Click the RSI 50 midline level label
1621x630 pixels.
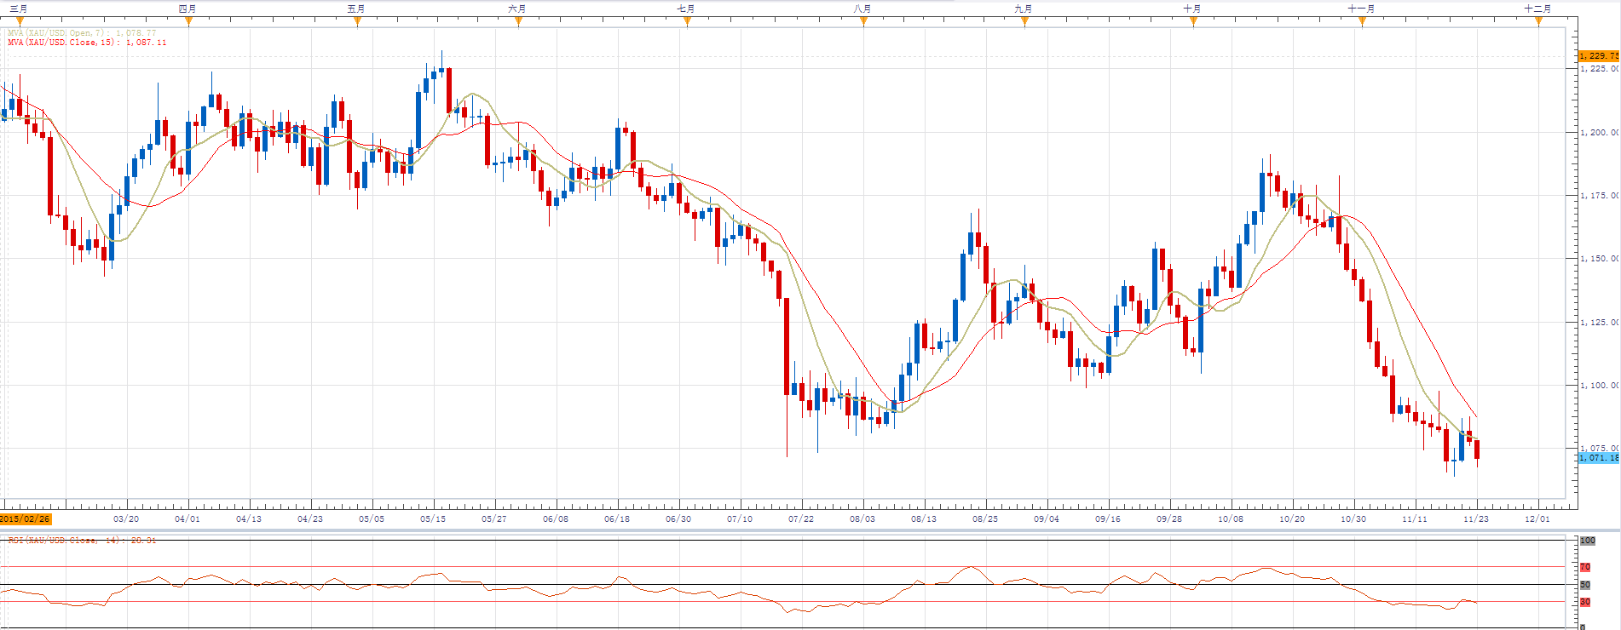(1585, 585)
